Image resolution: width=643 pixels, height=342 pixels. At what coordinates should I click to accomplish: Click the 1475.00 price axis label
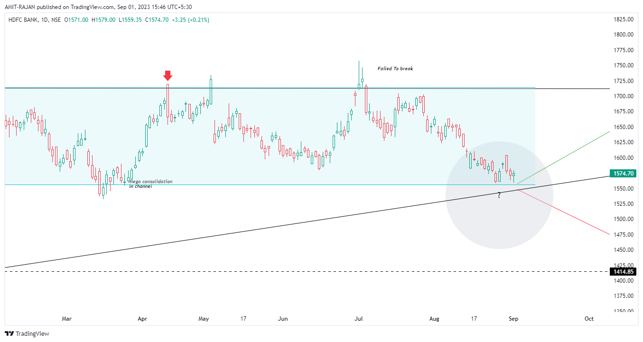[623, 235]
